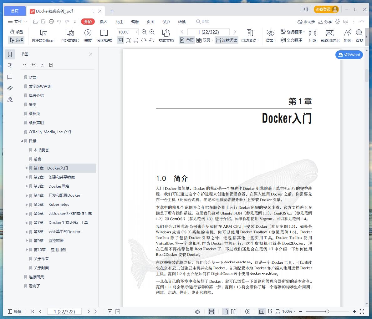Click the 分享 share button
The image size is (372, 319).
[325, 22]
